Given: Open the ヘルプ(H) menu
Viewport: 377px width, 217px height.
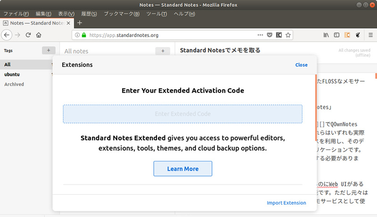Looking at the screenshot, I should (x=184, y=14).
